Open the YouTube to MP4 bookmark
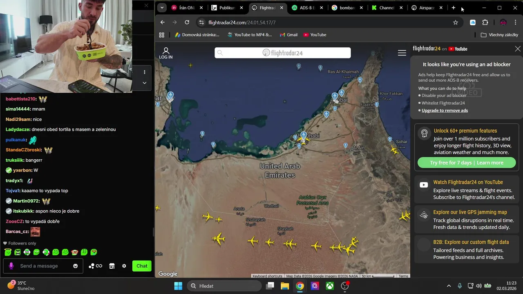This screenshot has height=294, width=523. click(250, 35)
